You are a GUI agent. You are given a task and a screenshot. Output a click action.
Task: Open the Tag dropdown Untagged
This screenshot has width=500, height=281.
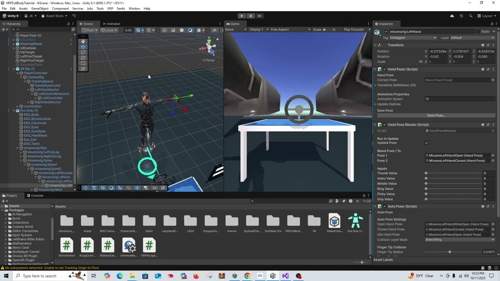pyautogui.click(x=413, y=38)
